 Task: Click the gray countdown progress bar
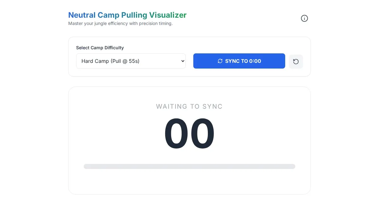tap(189, 166)
